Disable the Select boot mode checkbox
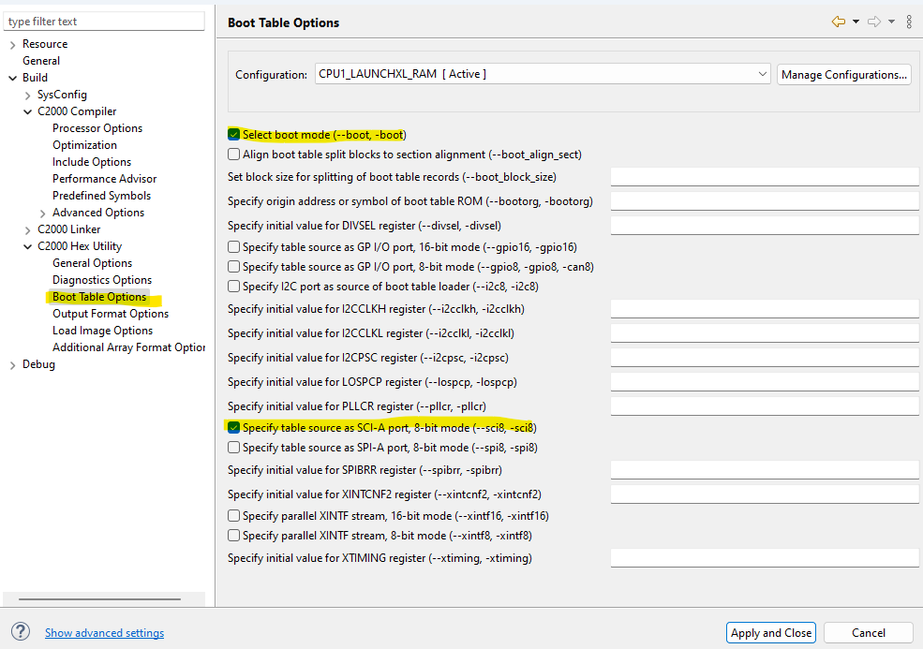 tap(232, 134)
